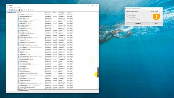Click the Restart Service toolbar icon
Image resolution: width=174 pixels, height=98 pixels.
[x=33, y=10]
